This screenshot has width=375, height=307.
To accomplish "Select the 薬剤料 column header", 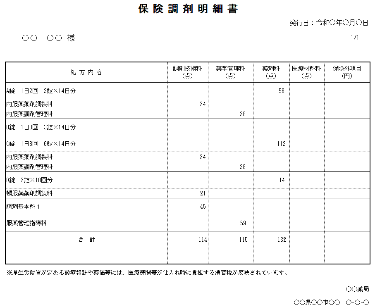I will pyautogui.click(x=271, y=72).
